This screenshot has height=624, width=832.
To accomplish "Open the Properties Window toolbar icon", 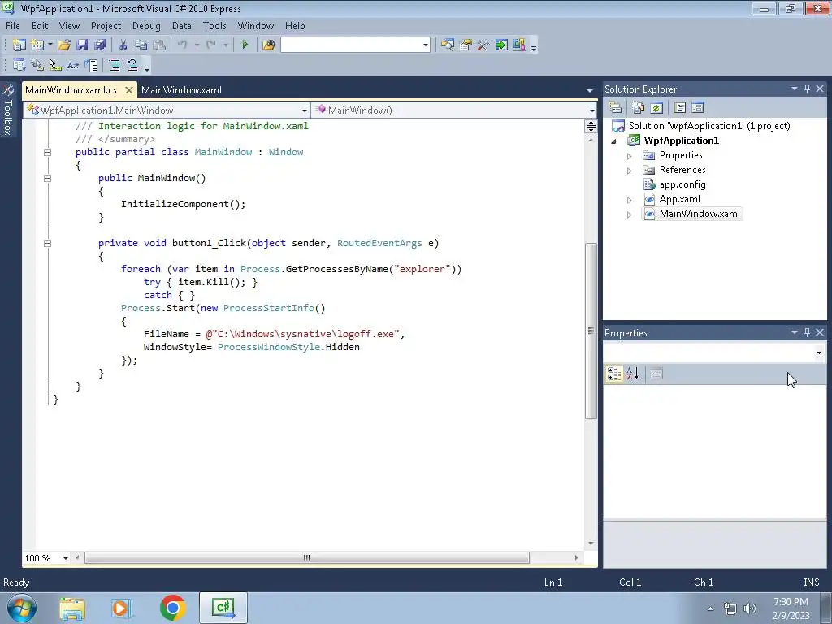I will pos(466,45).
